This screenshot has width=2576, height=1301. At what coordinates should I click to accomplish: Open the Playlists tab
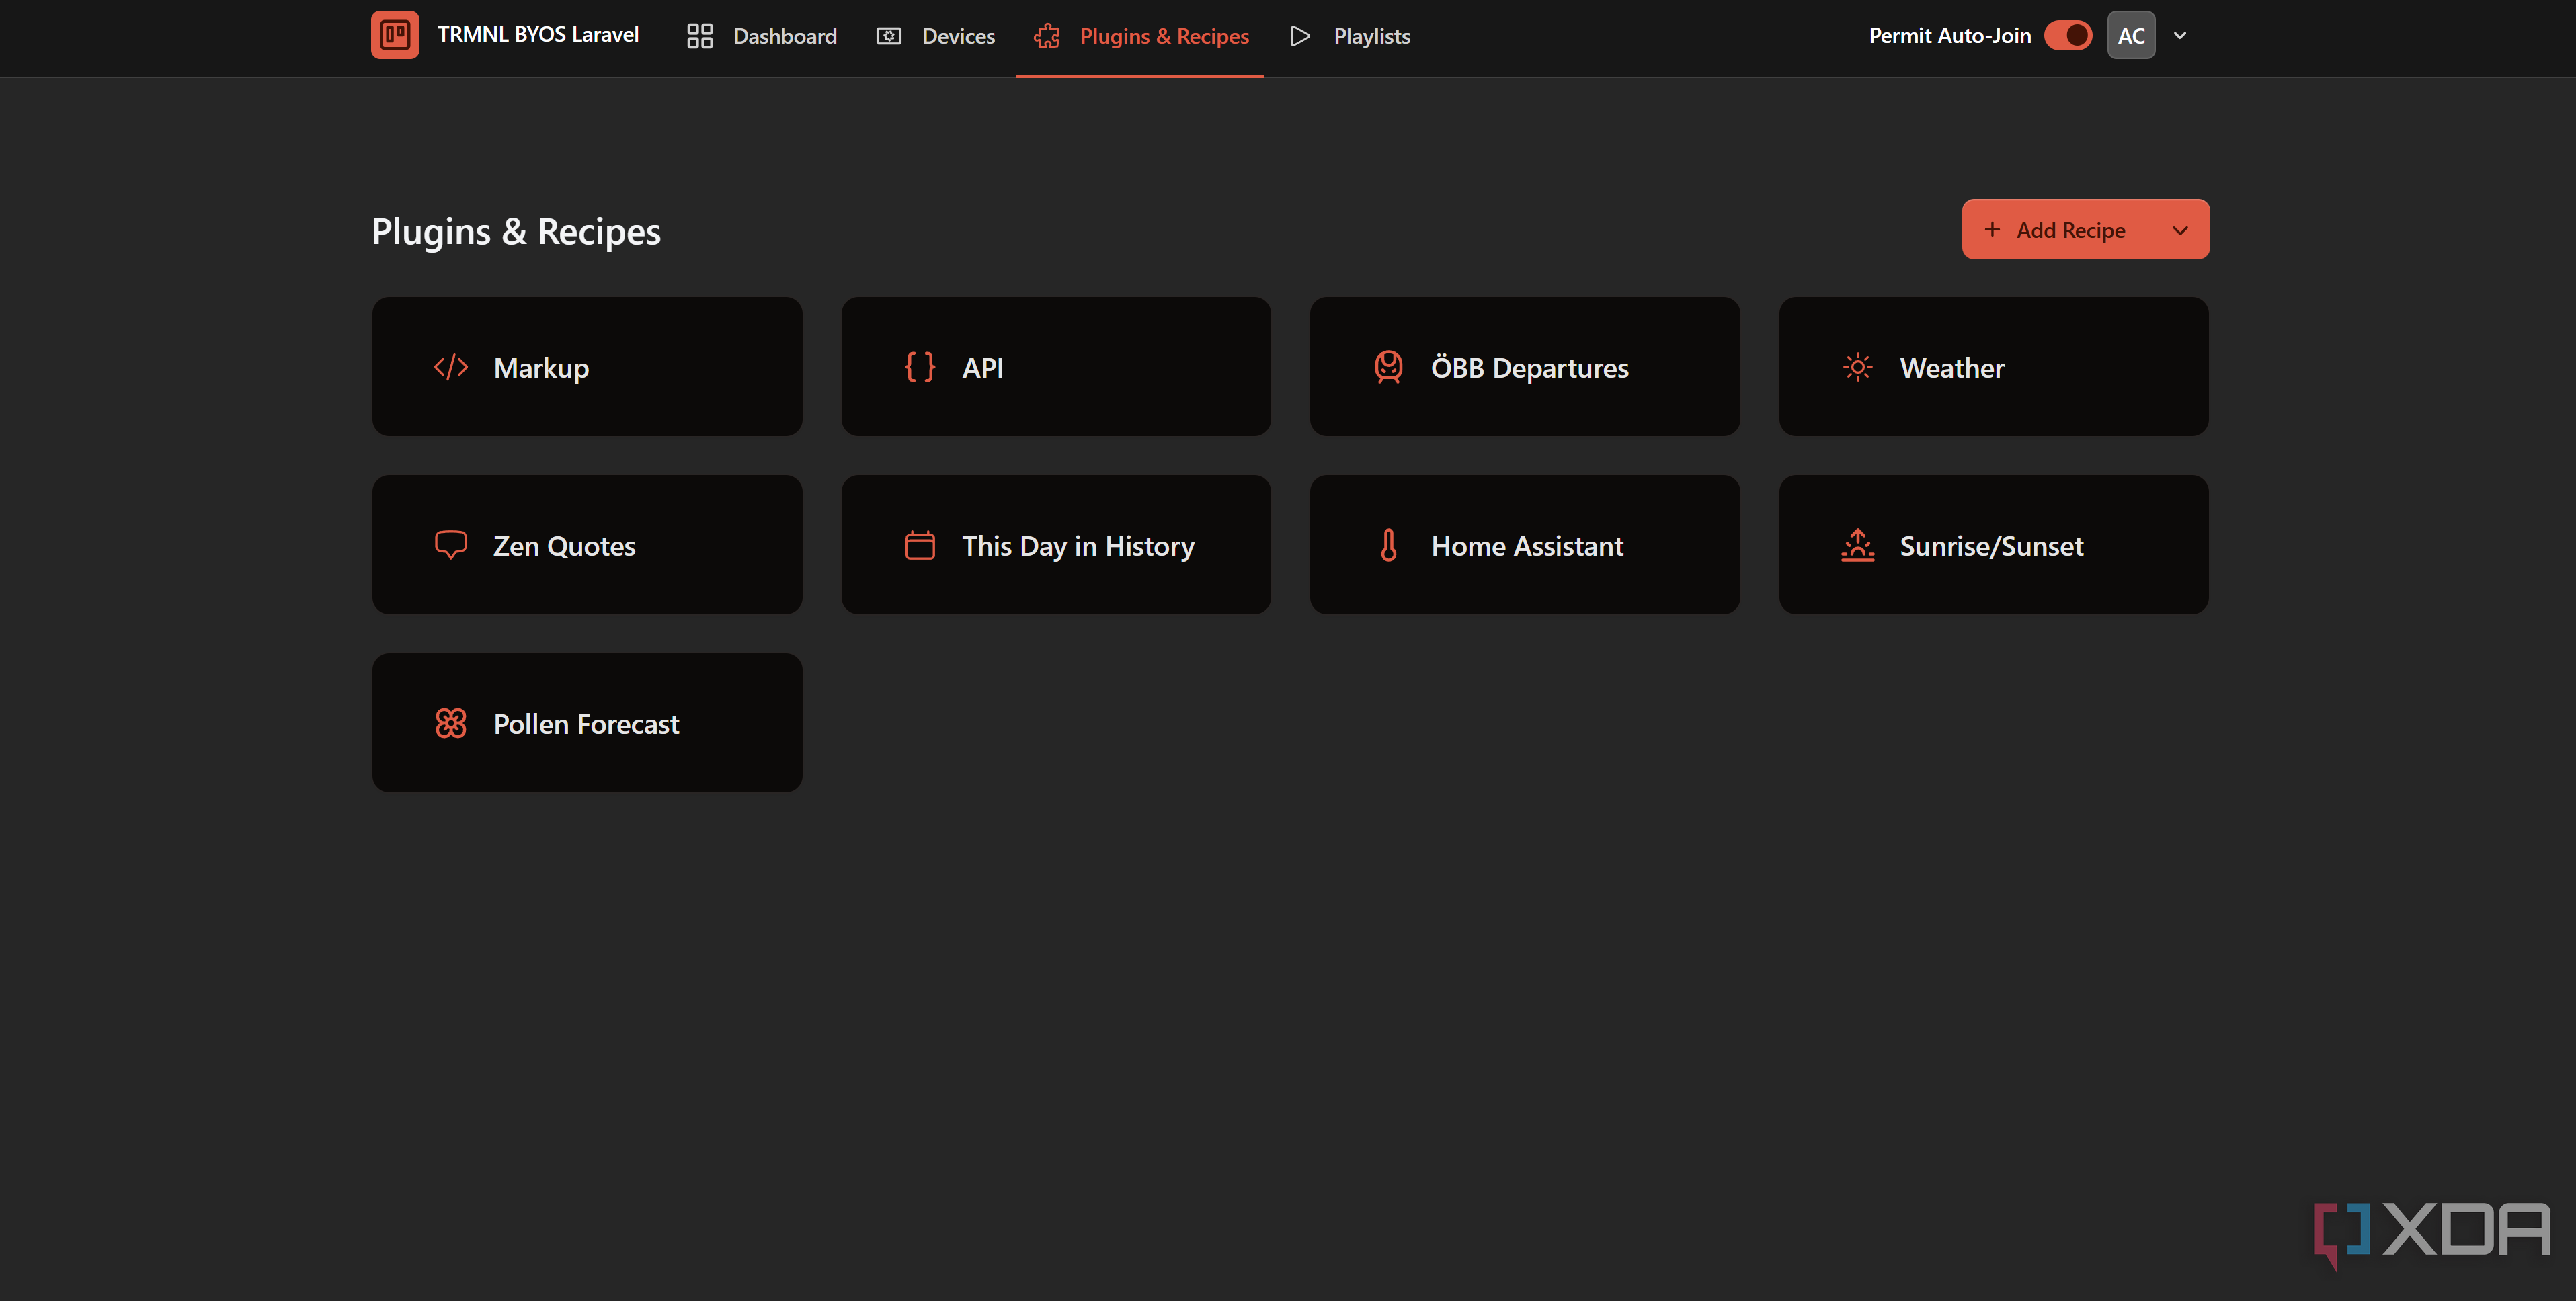pos(1349,36)
